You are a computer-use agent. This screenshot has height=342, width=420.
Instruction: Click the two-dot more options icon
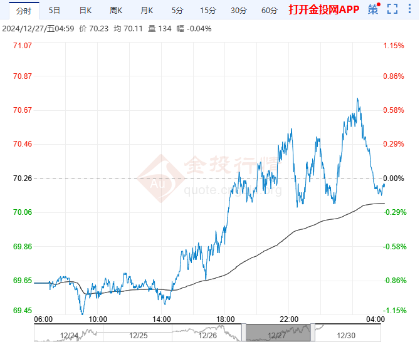(410, 9)
